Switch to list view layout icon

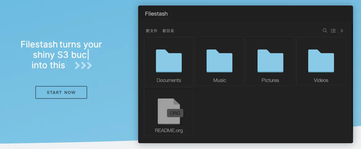[x=333, y=31]
